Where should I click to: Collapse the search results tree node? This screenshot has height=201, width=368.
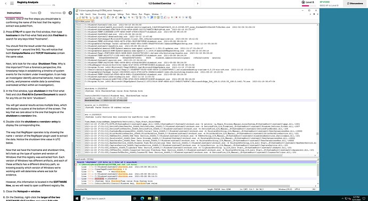76,164
